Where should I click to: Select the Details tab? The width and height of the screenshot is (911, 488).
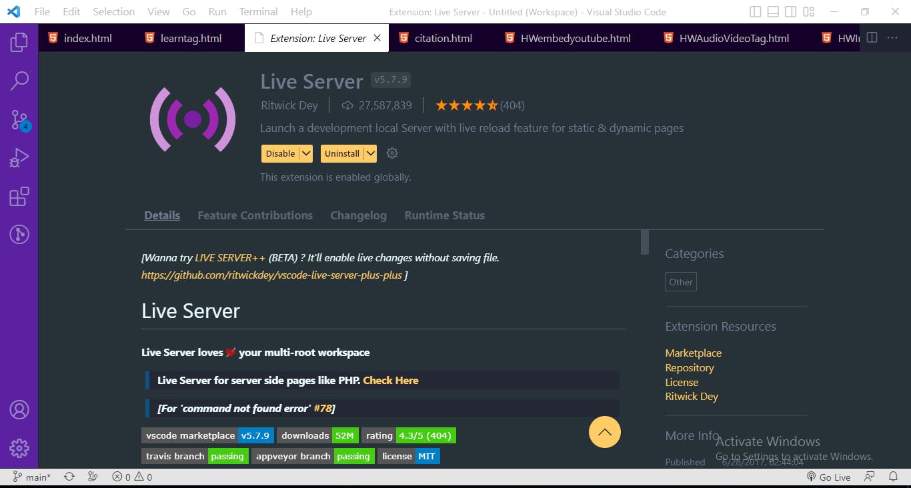coord(162,215)
